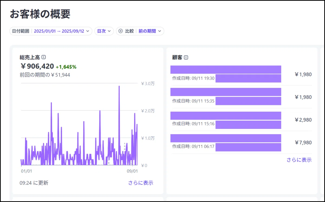Click the お客様の概要 page heading

pos(40,14)
